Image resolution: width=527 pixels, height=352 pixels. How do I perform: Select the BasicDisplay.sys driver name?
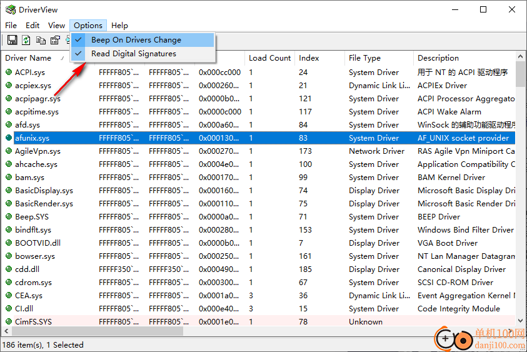44,190
